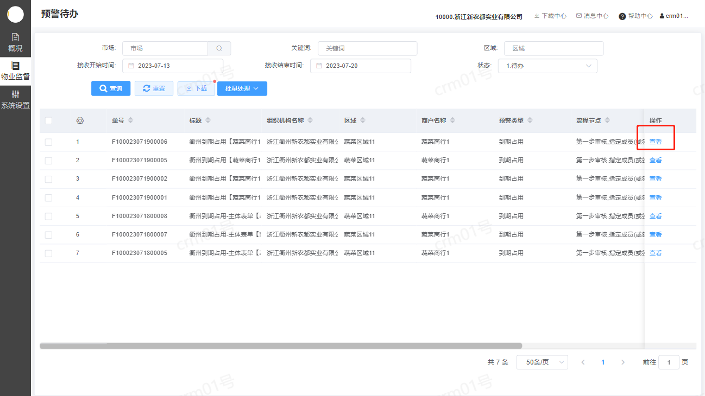This screenshot has height=396, width=705.
Task: Click the 关键词 keyword input field
Action: (x=367, y=48)
